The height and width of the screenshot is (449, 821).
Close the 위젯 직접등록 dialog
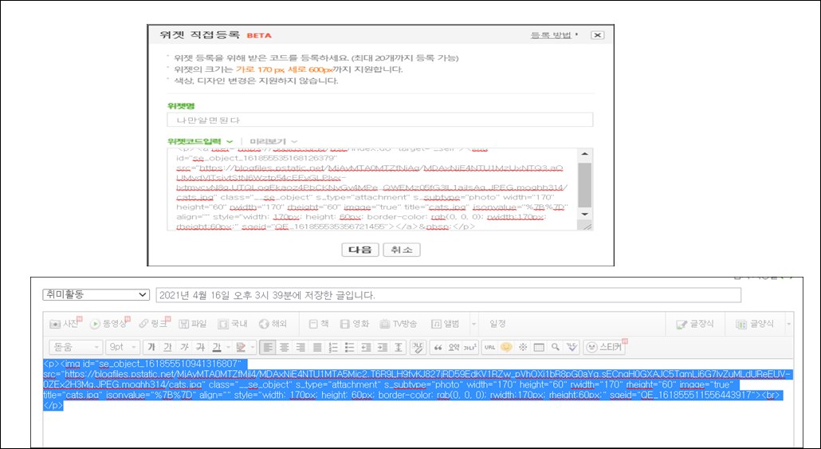[x=598, y=35]
